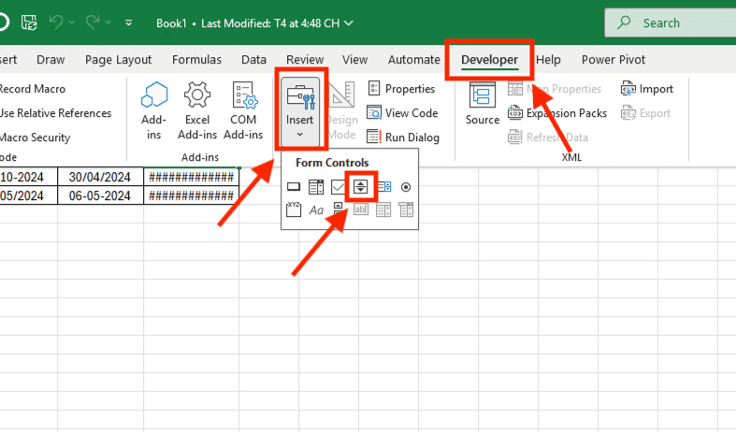Switch to the Page Layout tab

click(118, 60)
